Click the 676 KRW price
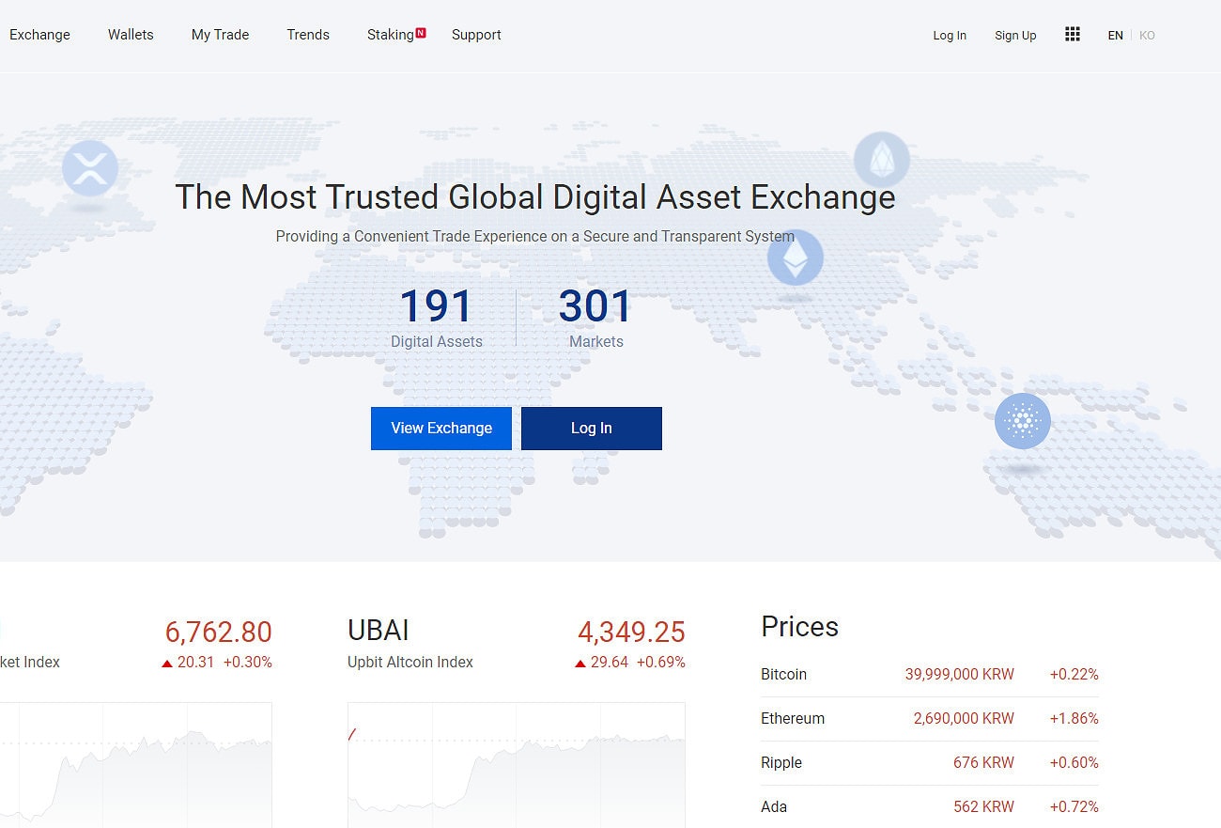This screenshot has height=828, width=1221. (983, 763)
